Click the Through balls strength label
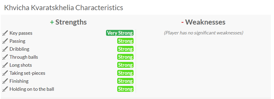 [x=24, y=57]
